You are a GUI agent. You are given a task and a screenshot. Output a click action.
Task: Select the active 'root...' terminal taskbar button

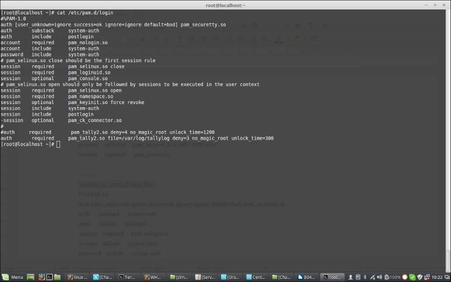[x=332, y=277]
